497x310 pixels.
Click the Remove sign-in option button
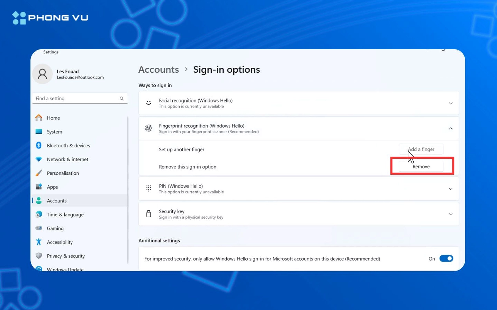pos(421,166)
